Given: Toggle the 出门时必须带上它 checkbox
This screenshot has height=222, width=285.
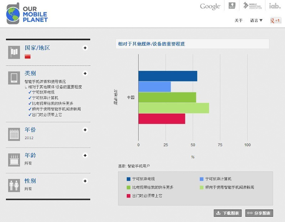Looking at the screenshot, I should click(x=30, y=115).
